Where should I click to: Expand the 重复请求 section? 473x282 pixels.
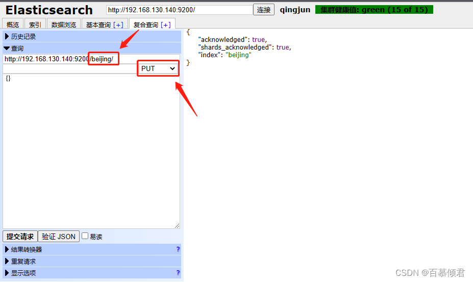click(x=92, y=261)
